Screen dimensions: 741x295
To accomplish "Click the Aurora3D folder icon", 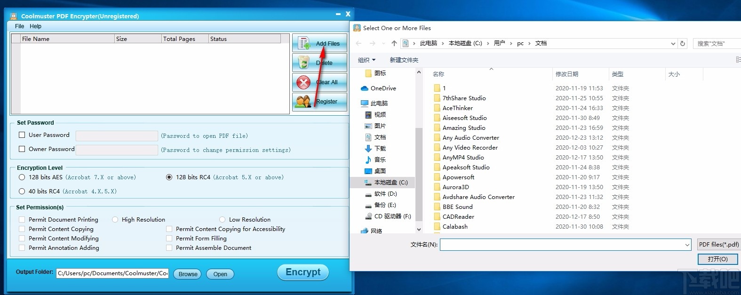I will coord(437,187).
